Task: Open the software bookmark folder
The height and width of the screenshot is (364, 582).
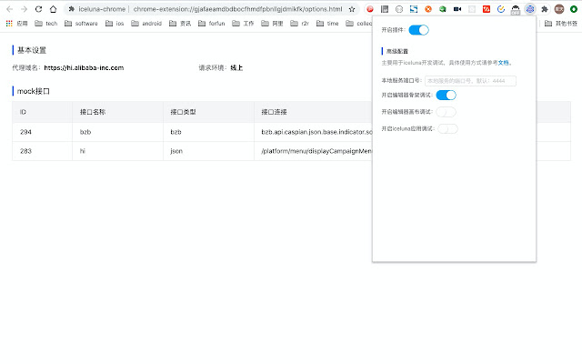Action: point(81,24)
